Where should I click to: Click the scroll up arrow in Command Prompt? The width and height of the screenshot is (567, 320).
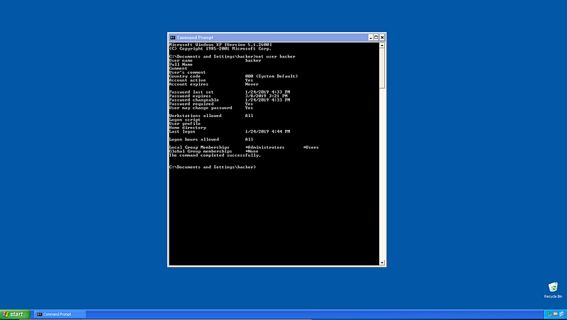[382, 45]
